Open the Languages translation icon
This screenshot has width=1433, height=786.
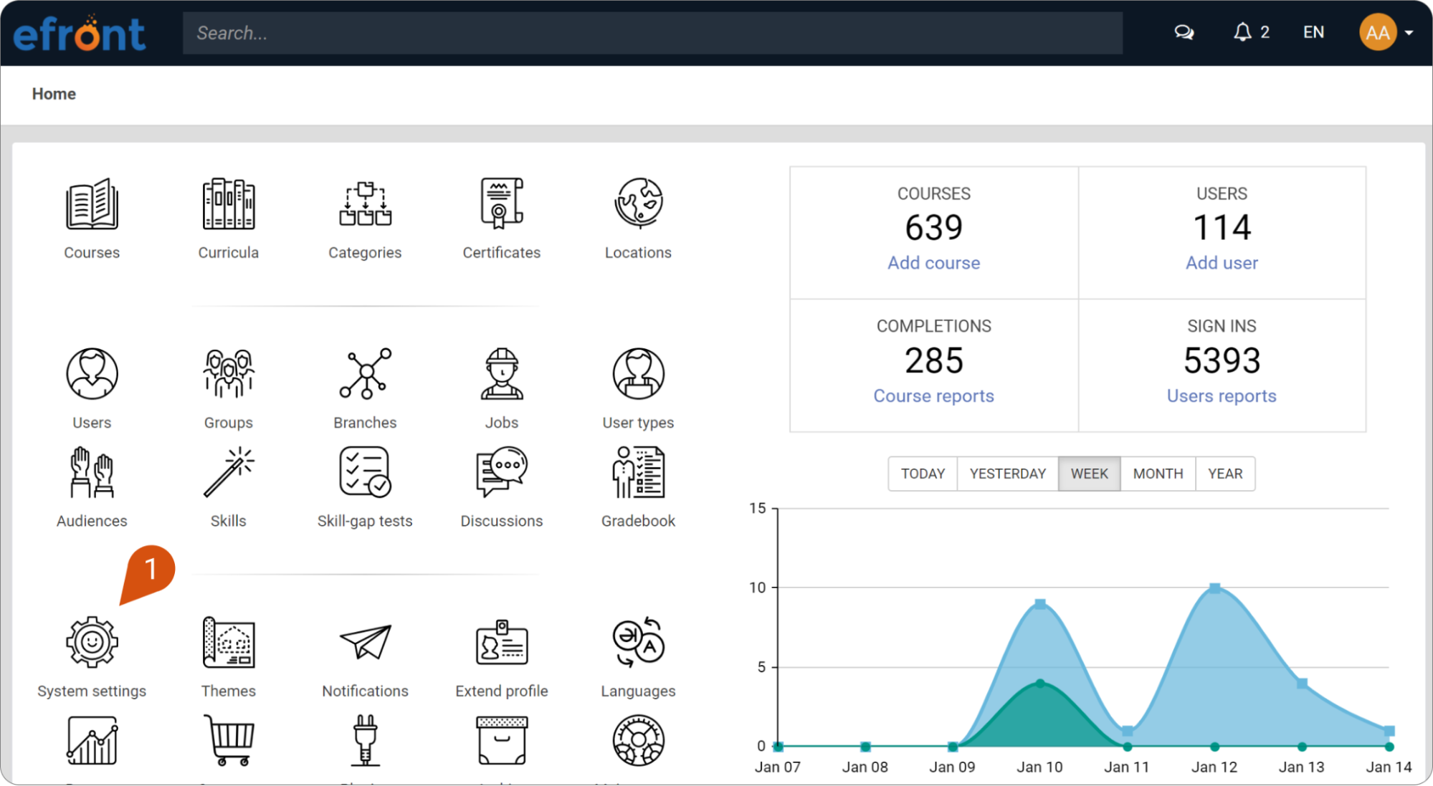[638, 642]
